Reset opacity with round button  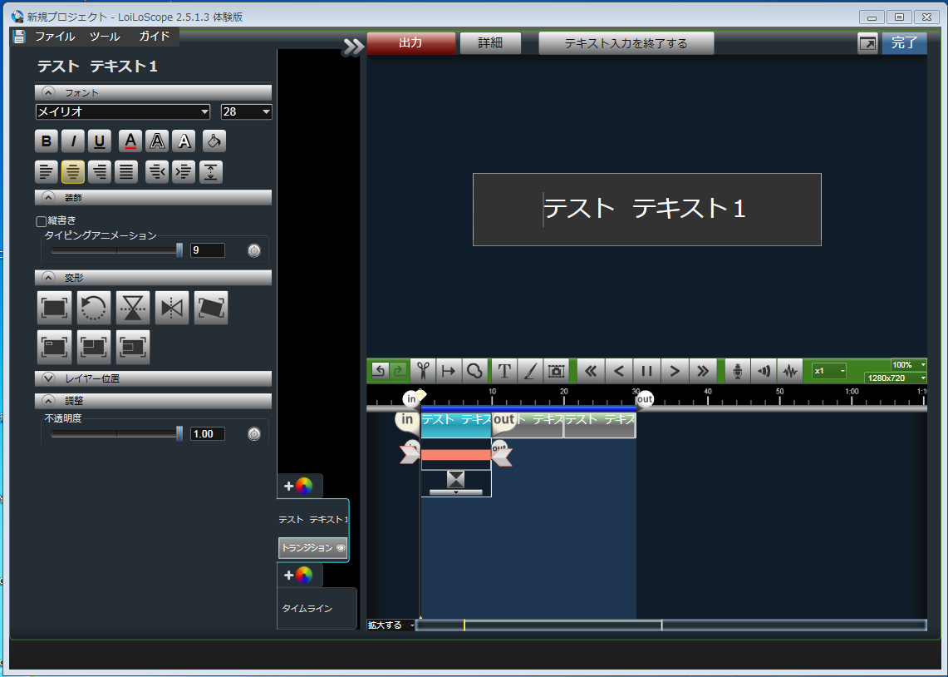pyautogui.click(x=254, y=434)
